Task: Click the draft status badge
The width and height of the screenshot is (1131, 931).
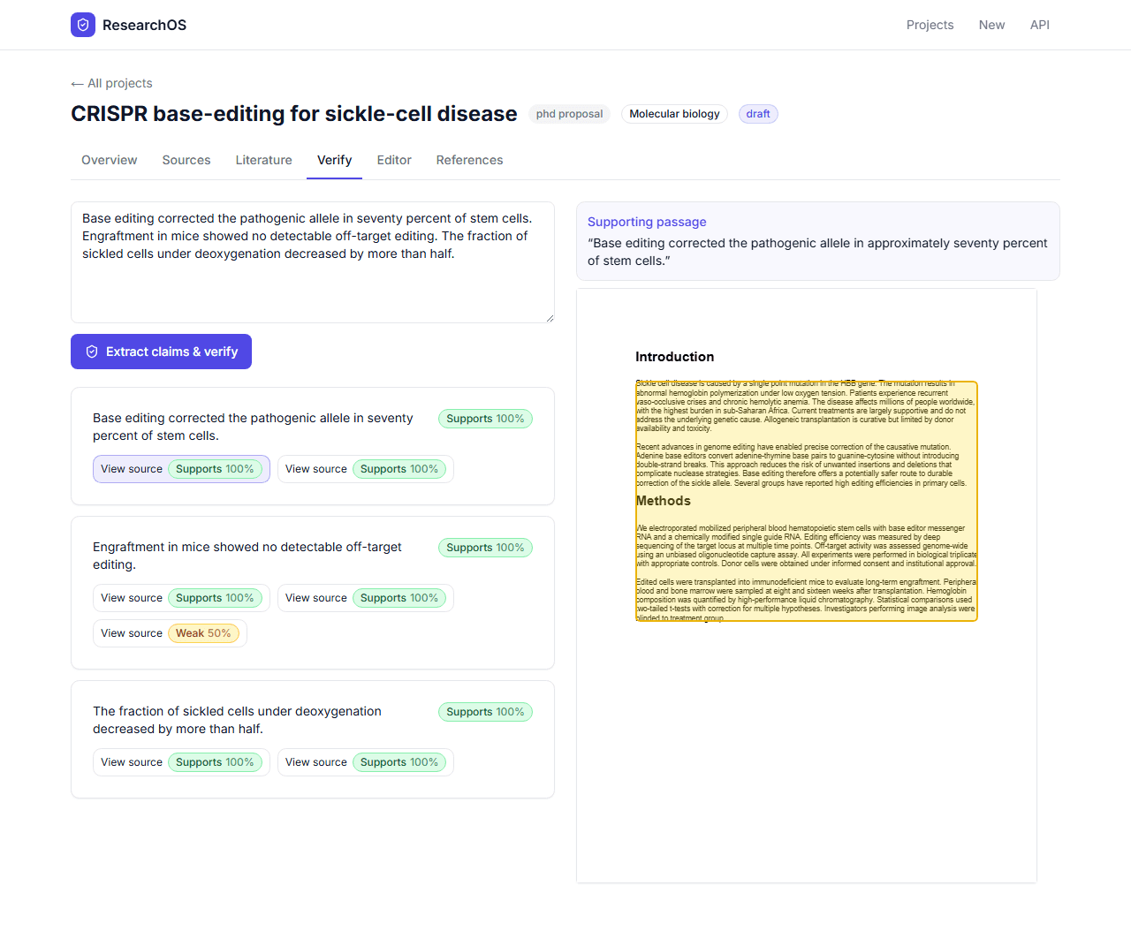Action: (x=757, y=114)
